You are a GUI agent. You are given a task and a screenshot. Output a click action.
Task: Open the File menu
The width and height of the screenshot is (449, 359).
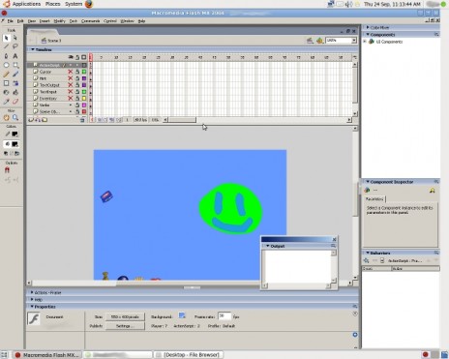(x=11, y=21)
